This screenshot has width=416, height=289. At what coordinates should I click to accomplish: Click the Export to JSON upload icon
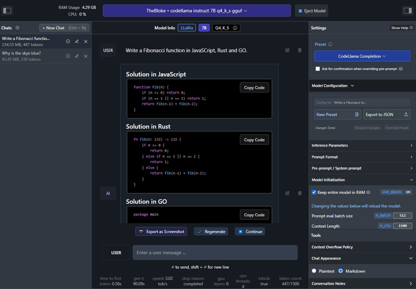click(406, 114)
